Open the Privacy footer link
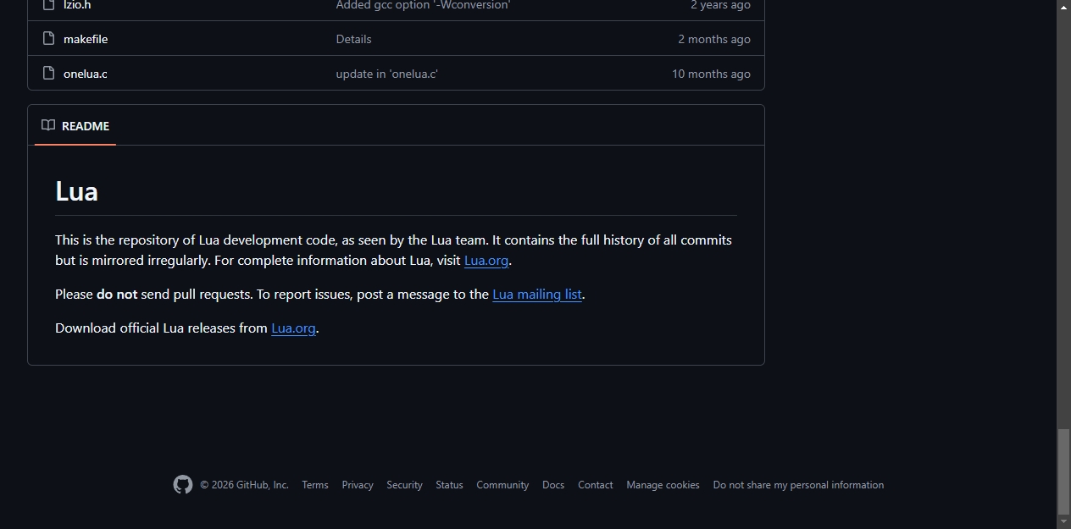Screen dimensions: 1071x529 (x=358, y=485)
